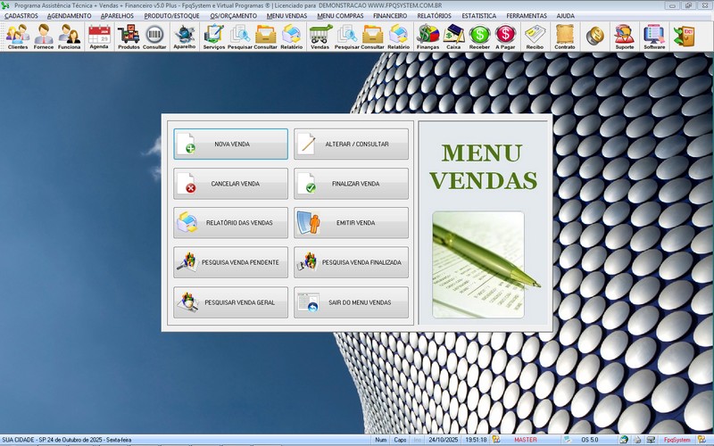
Task: Click MASTER user label in status bar
Action: pos(526,440)
